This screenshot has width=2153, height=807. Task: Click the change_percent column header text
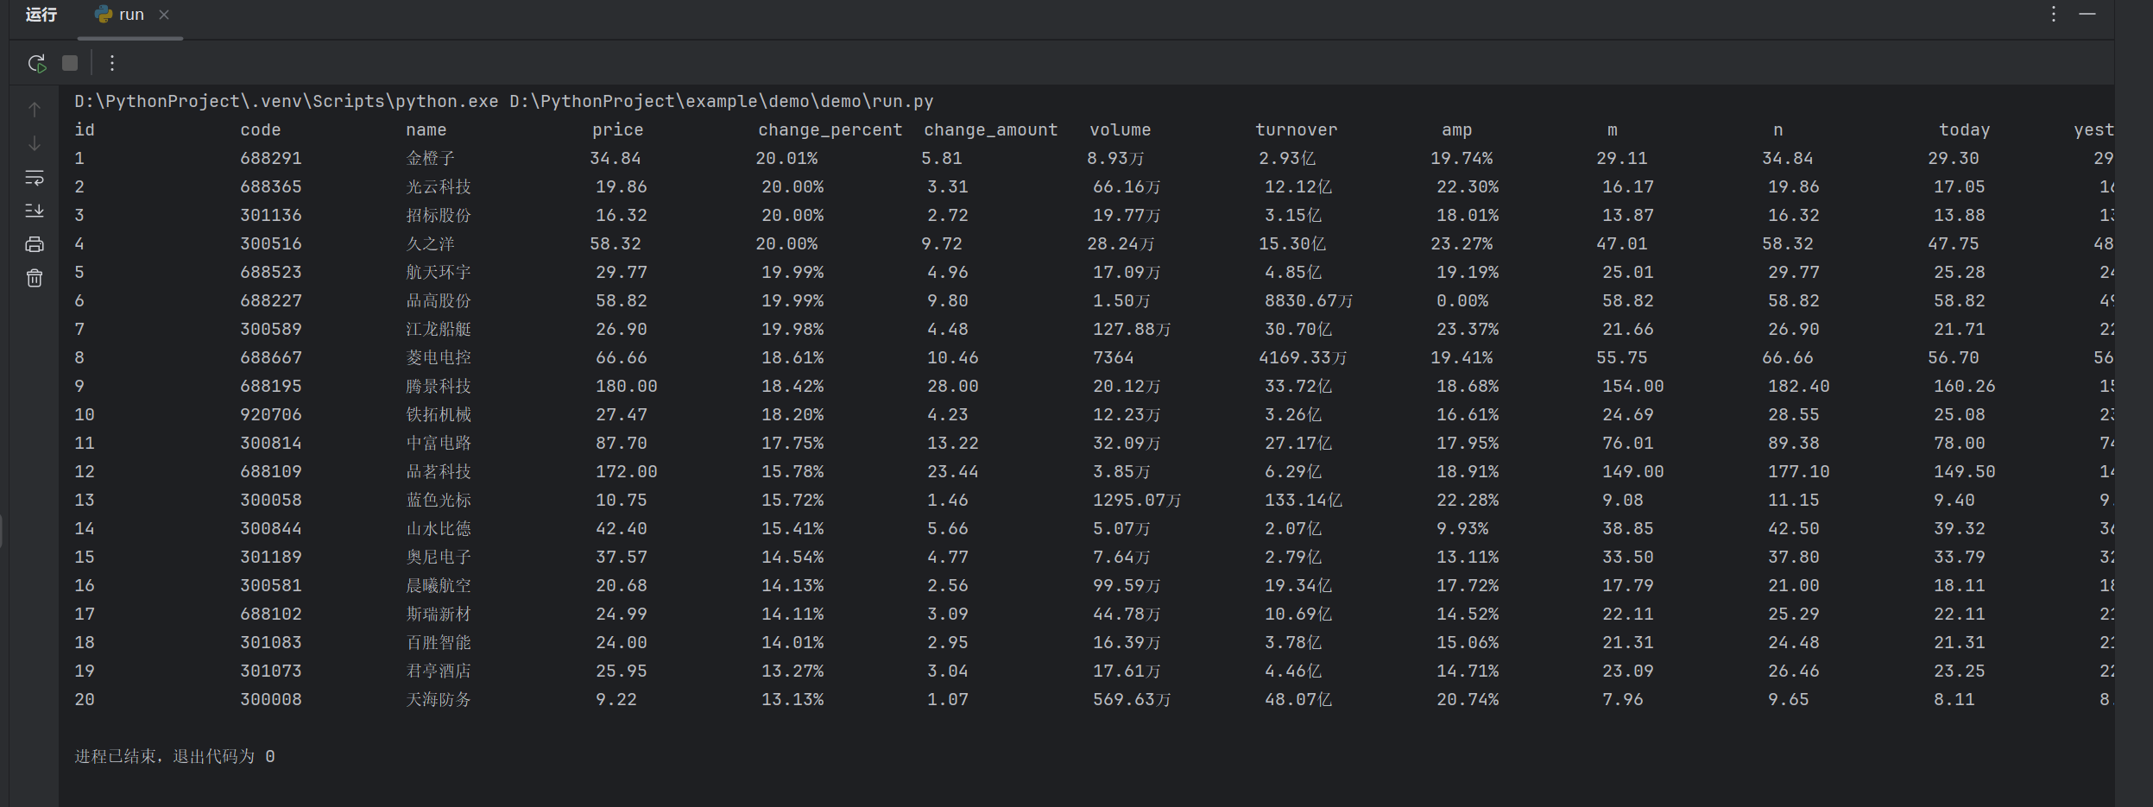830,130
